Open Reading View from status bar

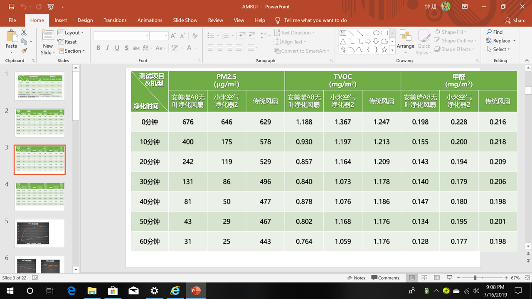tap(437, 278)
